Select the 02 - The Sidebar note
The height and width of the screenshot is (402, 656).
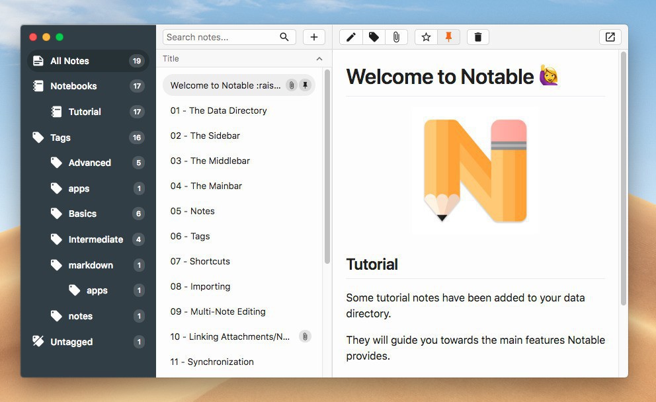click(205, 136)
